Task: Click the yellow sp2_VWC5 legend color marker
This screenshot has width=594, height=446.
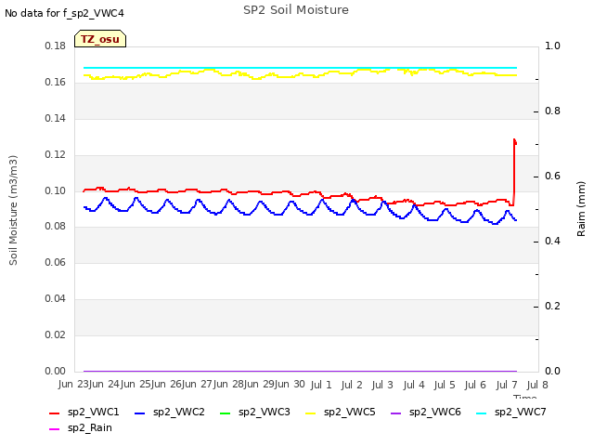Action: [x=311, y=413]
